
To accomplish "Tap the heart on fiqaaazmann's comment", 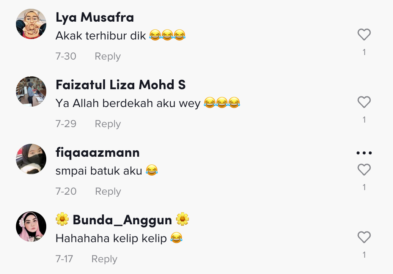I will [x=364, y=170].
